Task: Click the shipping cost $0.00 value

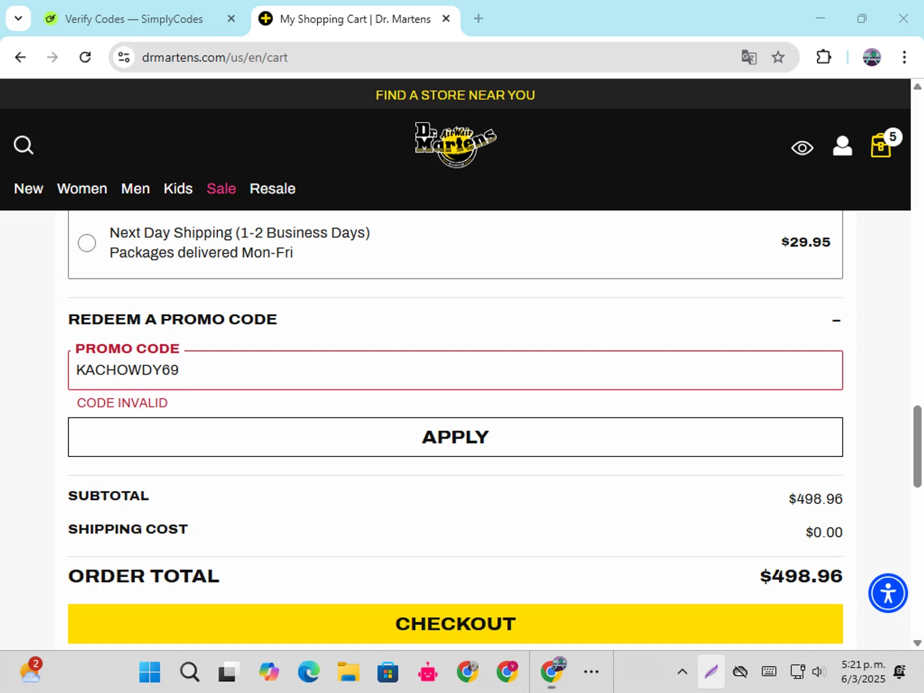Action: [x=824, y=532]
